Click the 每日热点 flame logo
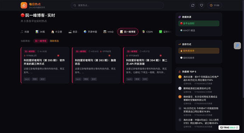 click(x=24, y=5)
